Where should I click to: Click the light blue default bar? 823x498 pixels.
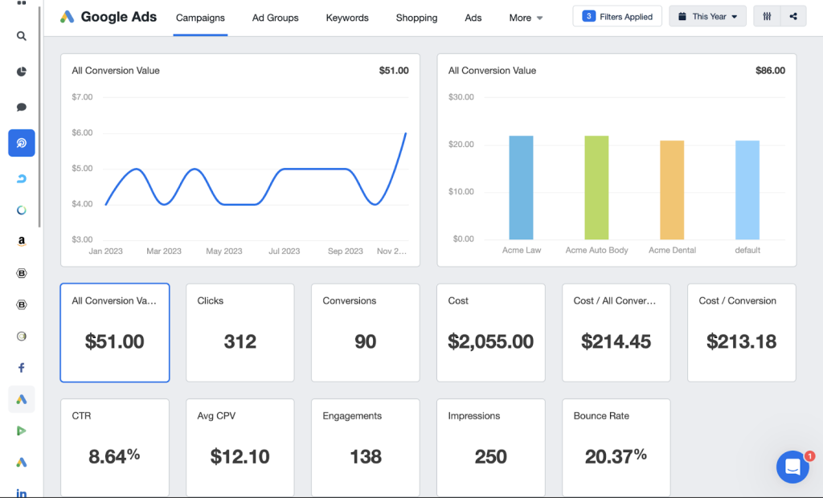pyautogui.click(x=747, y=190)
